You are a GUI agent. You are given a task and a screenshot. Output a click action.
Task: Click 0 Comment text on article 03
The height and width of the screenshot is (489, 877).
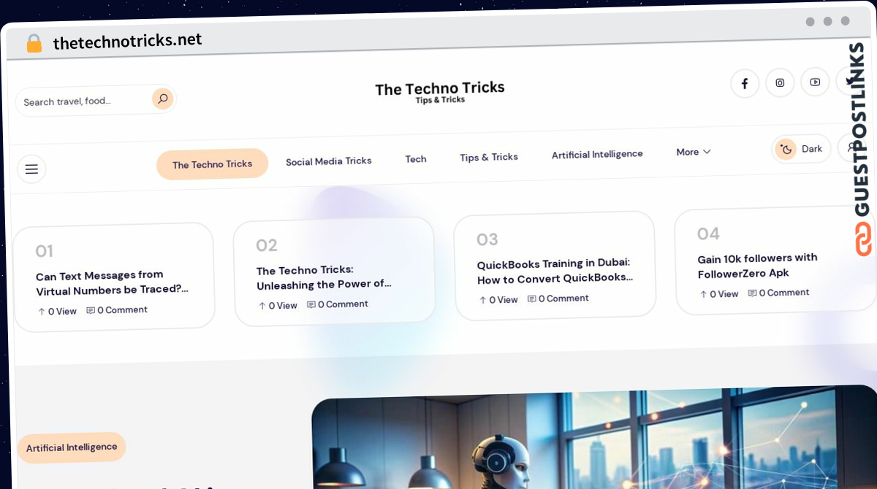click(x=563, y=299)
